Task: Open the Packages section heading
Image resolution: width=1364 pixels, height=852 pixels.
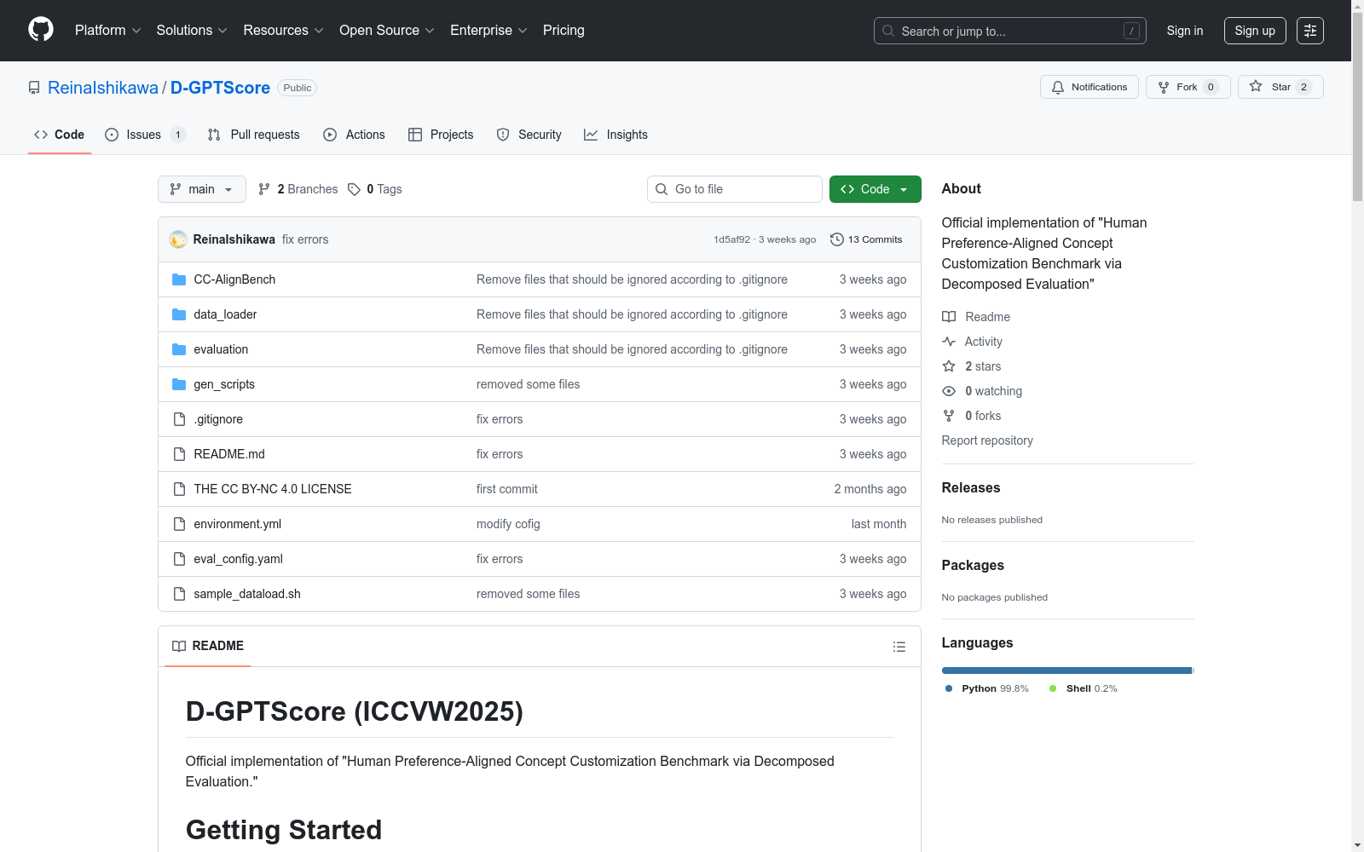Action: (x=973, y=566)
